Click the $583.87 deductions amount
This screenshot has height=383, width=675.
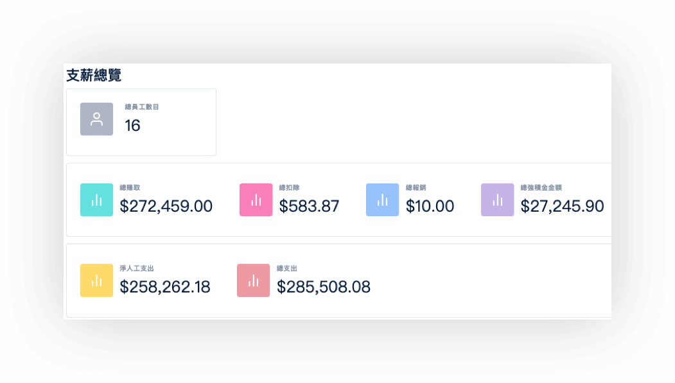(309, 207)
